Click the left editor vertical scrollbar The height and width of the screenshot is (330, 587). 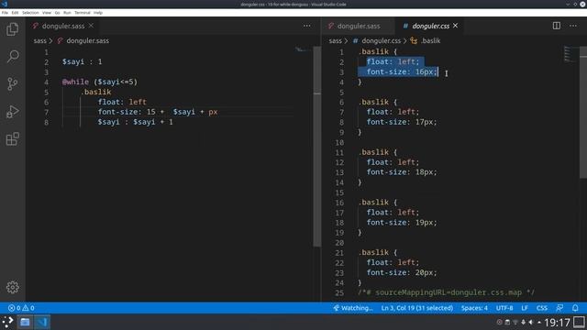coord(316,147)
